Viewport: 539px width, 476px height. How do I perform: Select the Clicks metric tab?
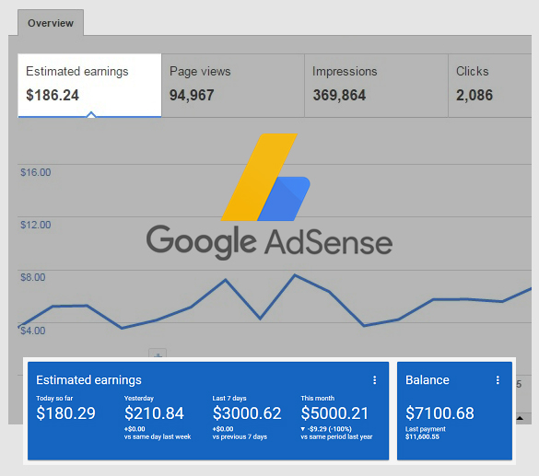[490, 86]
